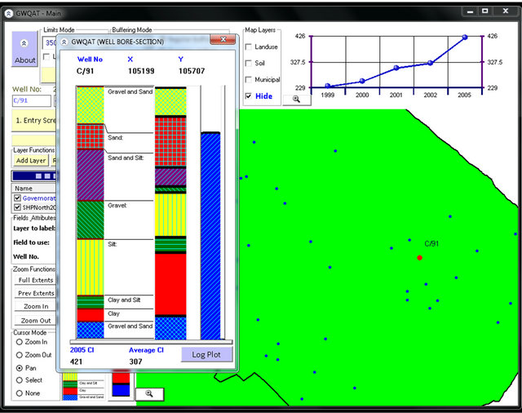This screenshot has width=522, height=413.
Task: Enable the Landuse map layer
Action: tap(250, 47)
